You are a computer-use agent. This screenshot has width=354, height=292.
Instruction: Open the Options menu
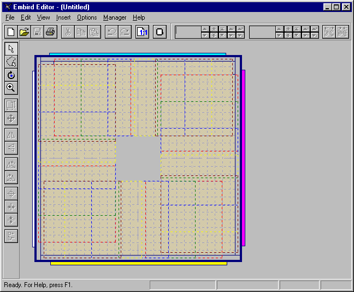coord(87,17)
